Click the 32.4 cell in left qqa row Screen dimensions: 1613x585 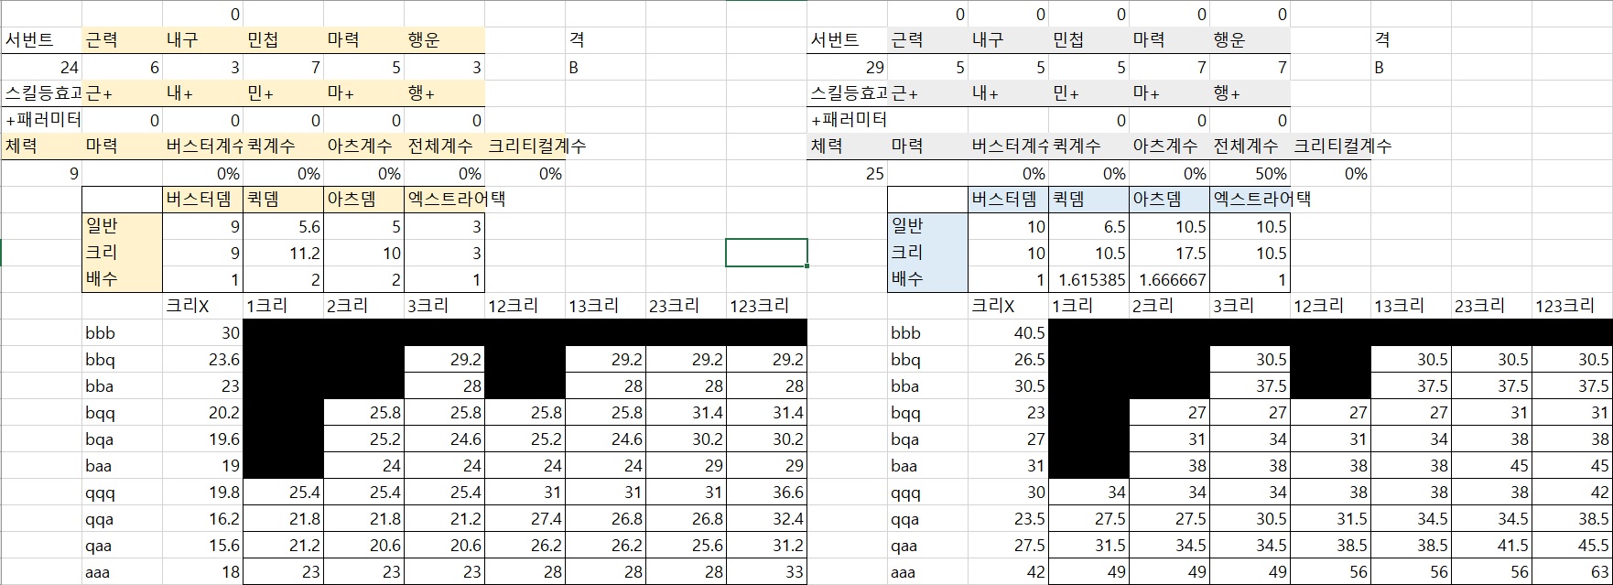click(766, 519)
